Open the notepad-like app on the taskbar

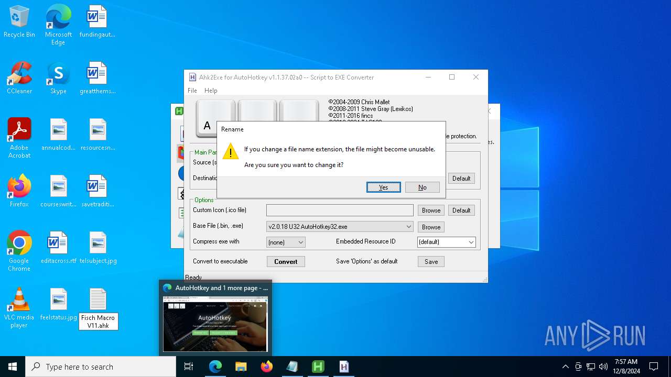coord(293,367)
